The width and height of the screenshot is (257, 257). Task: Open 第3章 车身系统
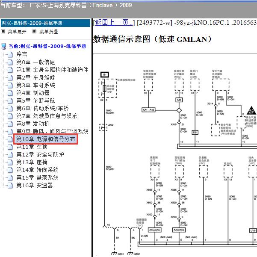pos(35,85)
